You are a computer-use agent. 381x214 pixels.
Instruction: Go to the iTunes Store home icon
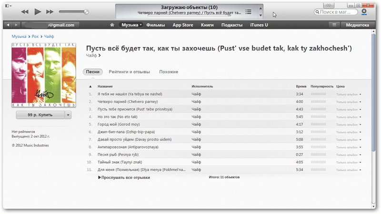click(x=112, y=25)
